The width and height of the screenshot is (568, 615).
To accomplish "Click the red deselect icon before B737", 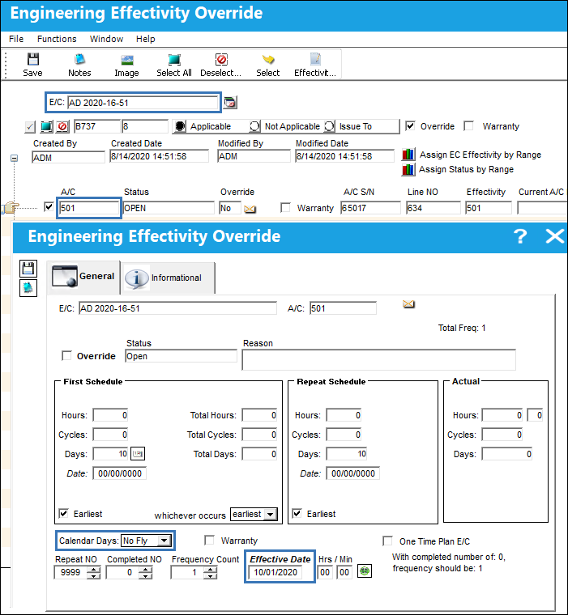I will tap(62, 126).
